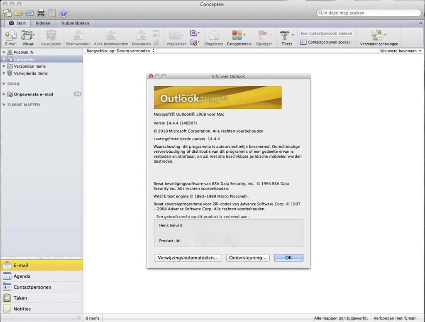Click the Contactpersonen zoeken address book icon

(x=303, y=42)
